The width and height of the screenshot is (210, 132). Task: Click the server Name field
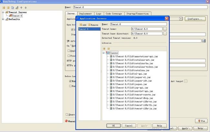(139, 24)
